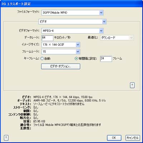Click the keyframe interval frames field
Viewport: 143px width, 143px height.
coord(106,59)
